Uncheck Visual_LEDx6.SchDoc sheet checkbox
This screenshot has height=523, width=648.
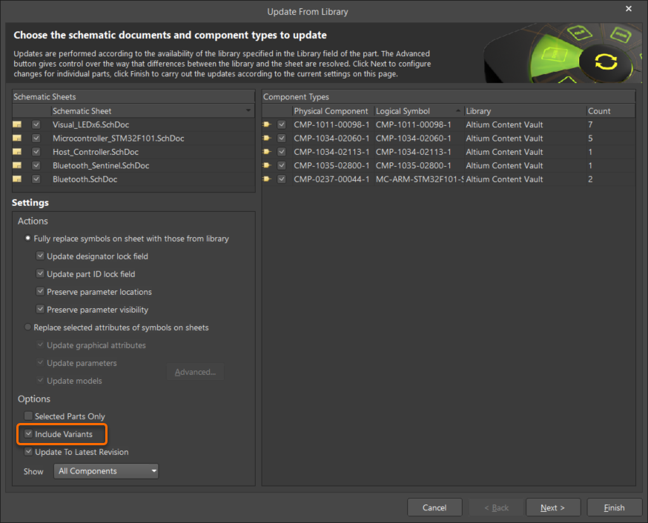pyautogui.click(x=36, y=124)
